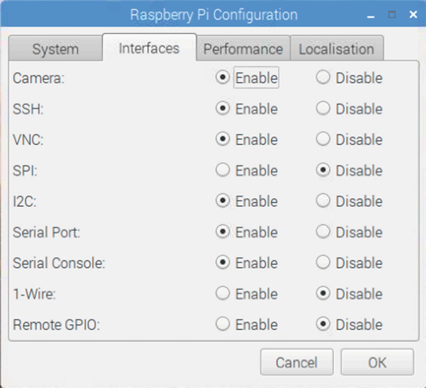The height and width of the screenshot is (388, 426).
Task: Set Serial Console to Disable
Action: click(323, 263)
